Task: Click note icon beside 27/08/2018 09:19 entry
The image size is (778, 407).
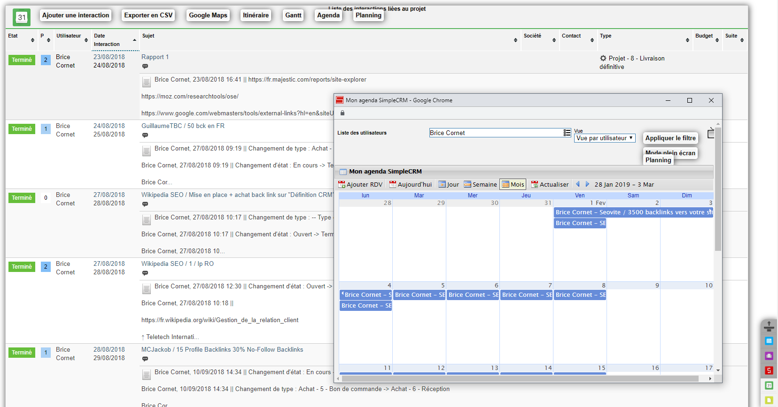Action: point(147,151)
